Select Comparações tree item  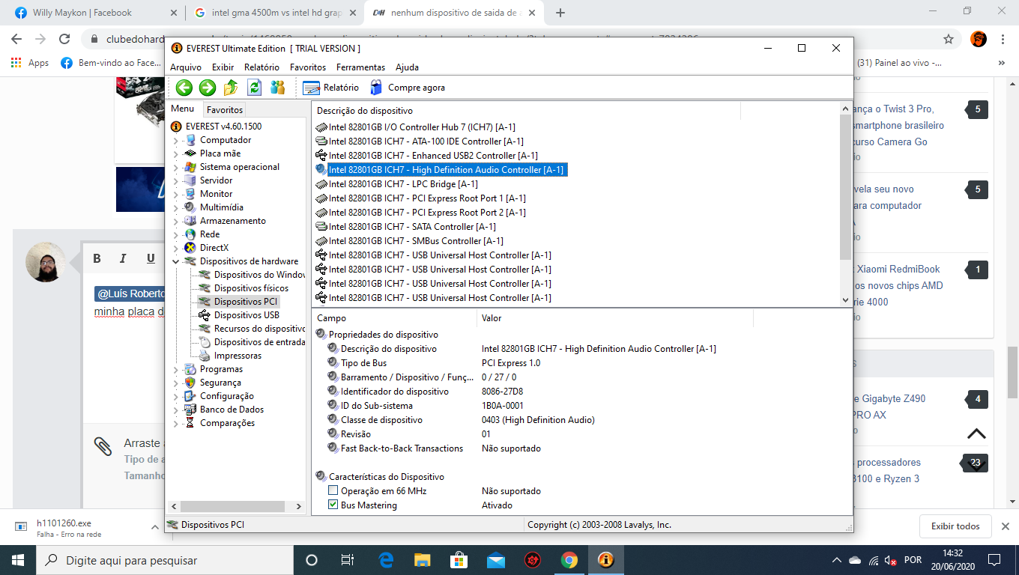pos(227,423)
